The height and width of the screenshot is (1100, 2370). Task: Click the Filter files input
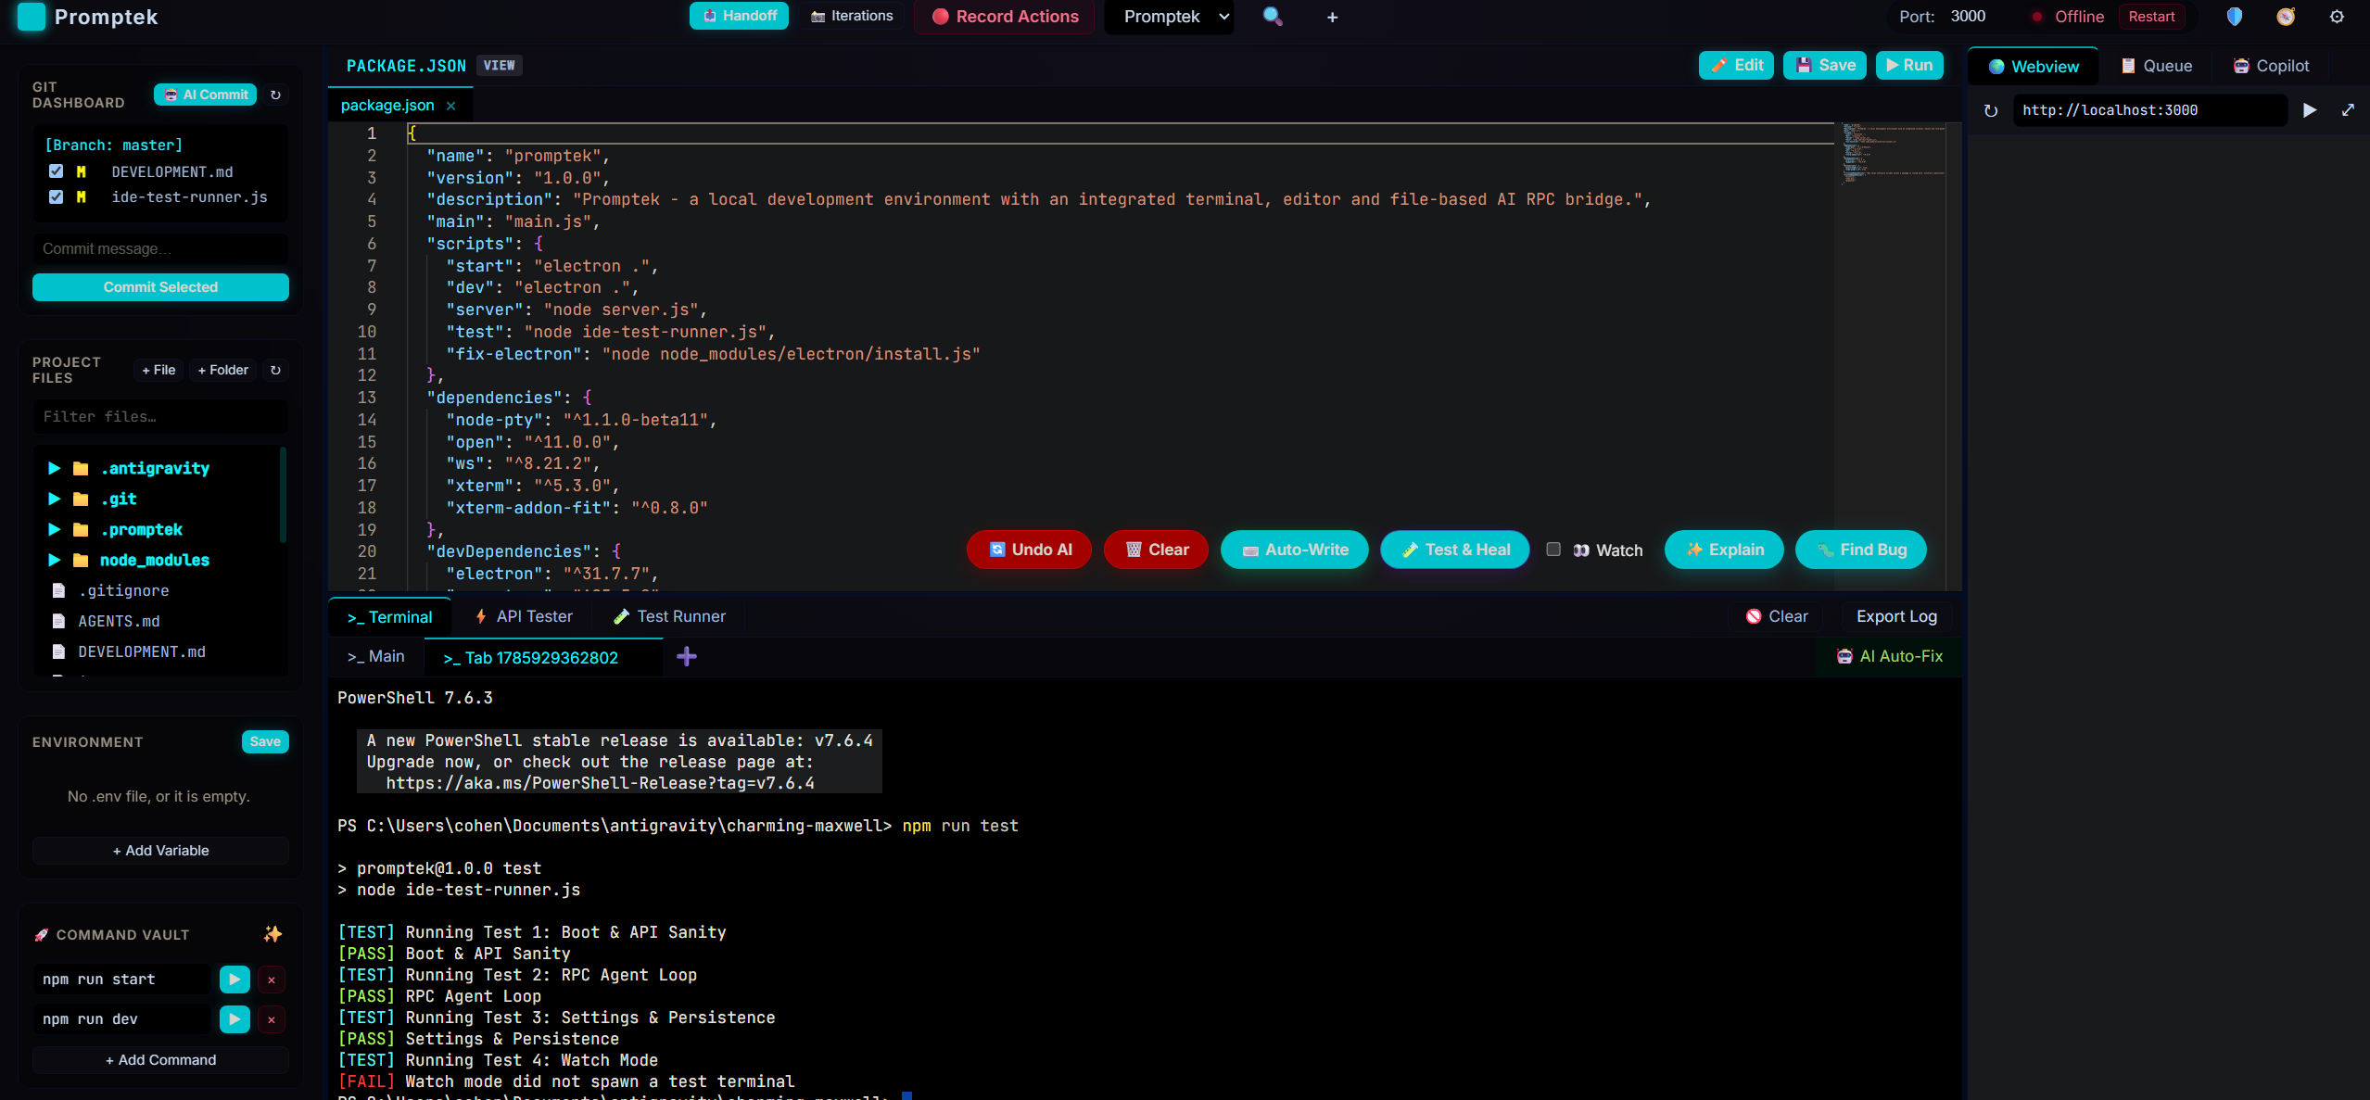pyautogui.click(x=160, y=416)
